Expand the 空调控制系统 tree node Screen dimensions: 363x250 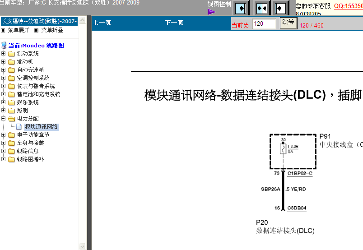3,78
